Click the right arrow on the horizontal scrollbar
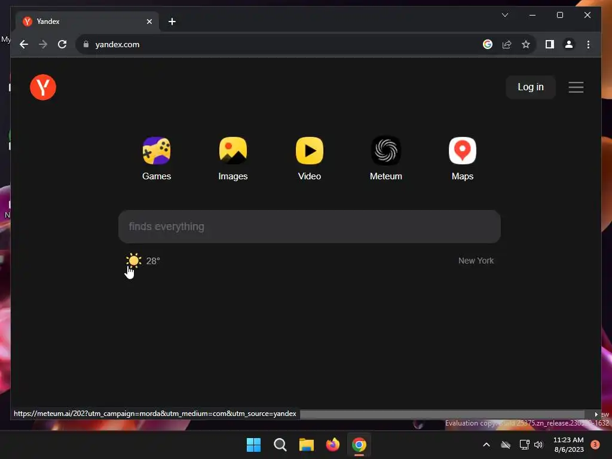 [x=596, y=414]
